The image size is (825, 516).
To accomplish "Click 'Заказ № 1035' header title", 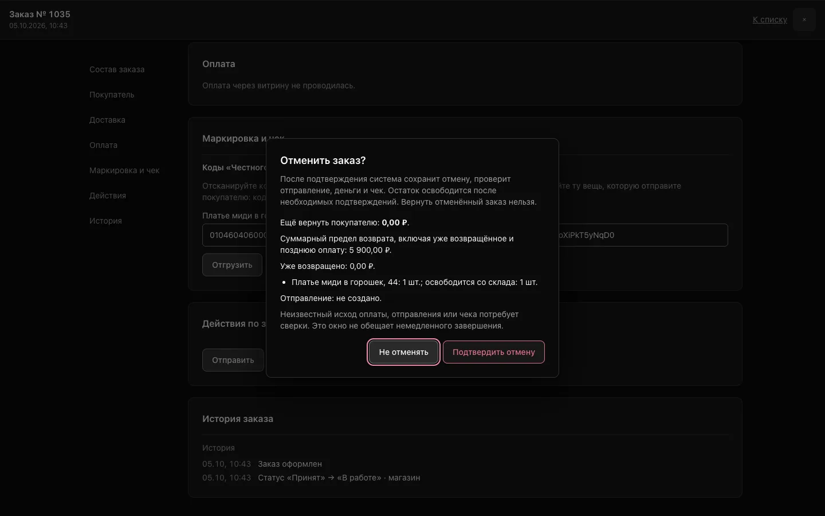I will (x=40, y=14).
